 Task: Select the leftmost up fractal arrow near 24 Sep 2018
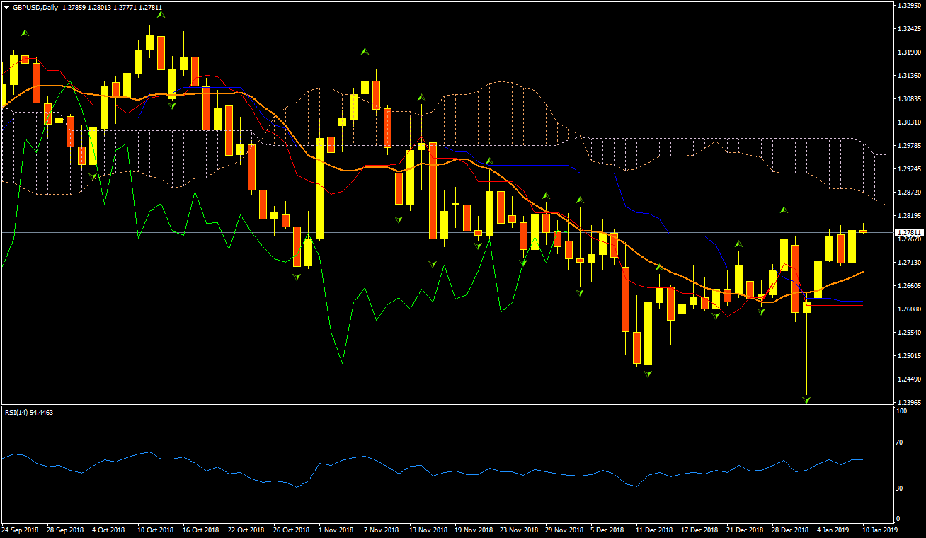(x=25, y=33)
